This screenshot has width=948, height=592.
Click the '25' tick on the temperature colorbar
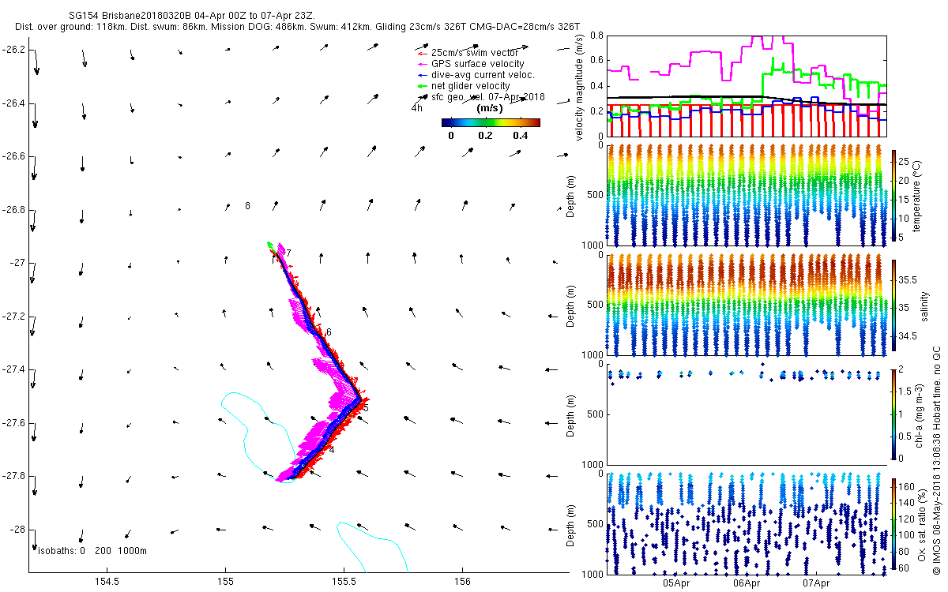point(905,161)
